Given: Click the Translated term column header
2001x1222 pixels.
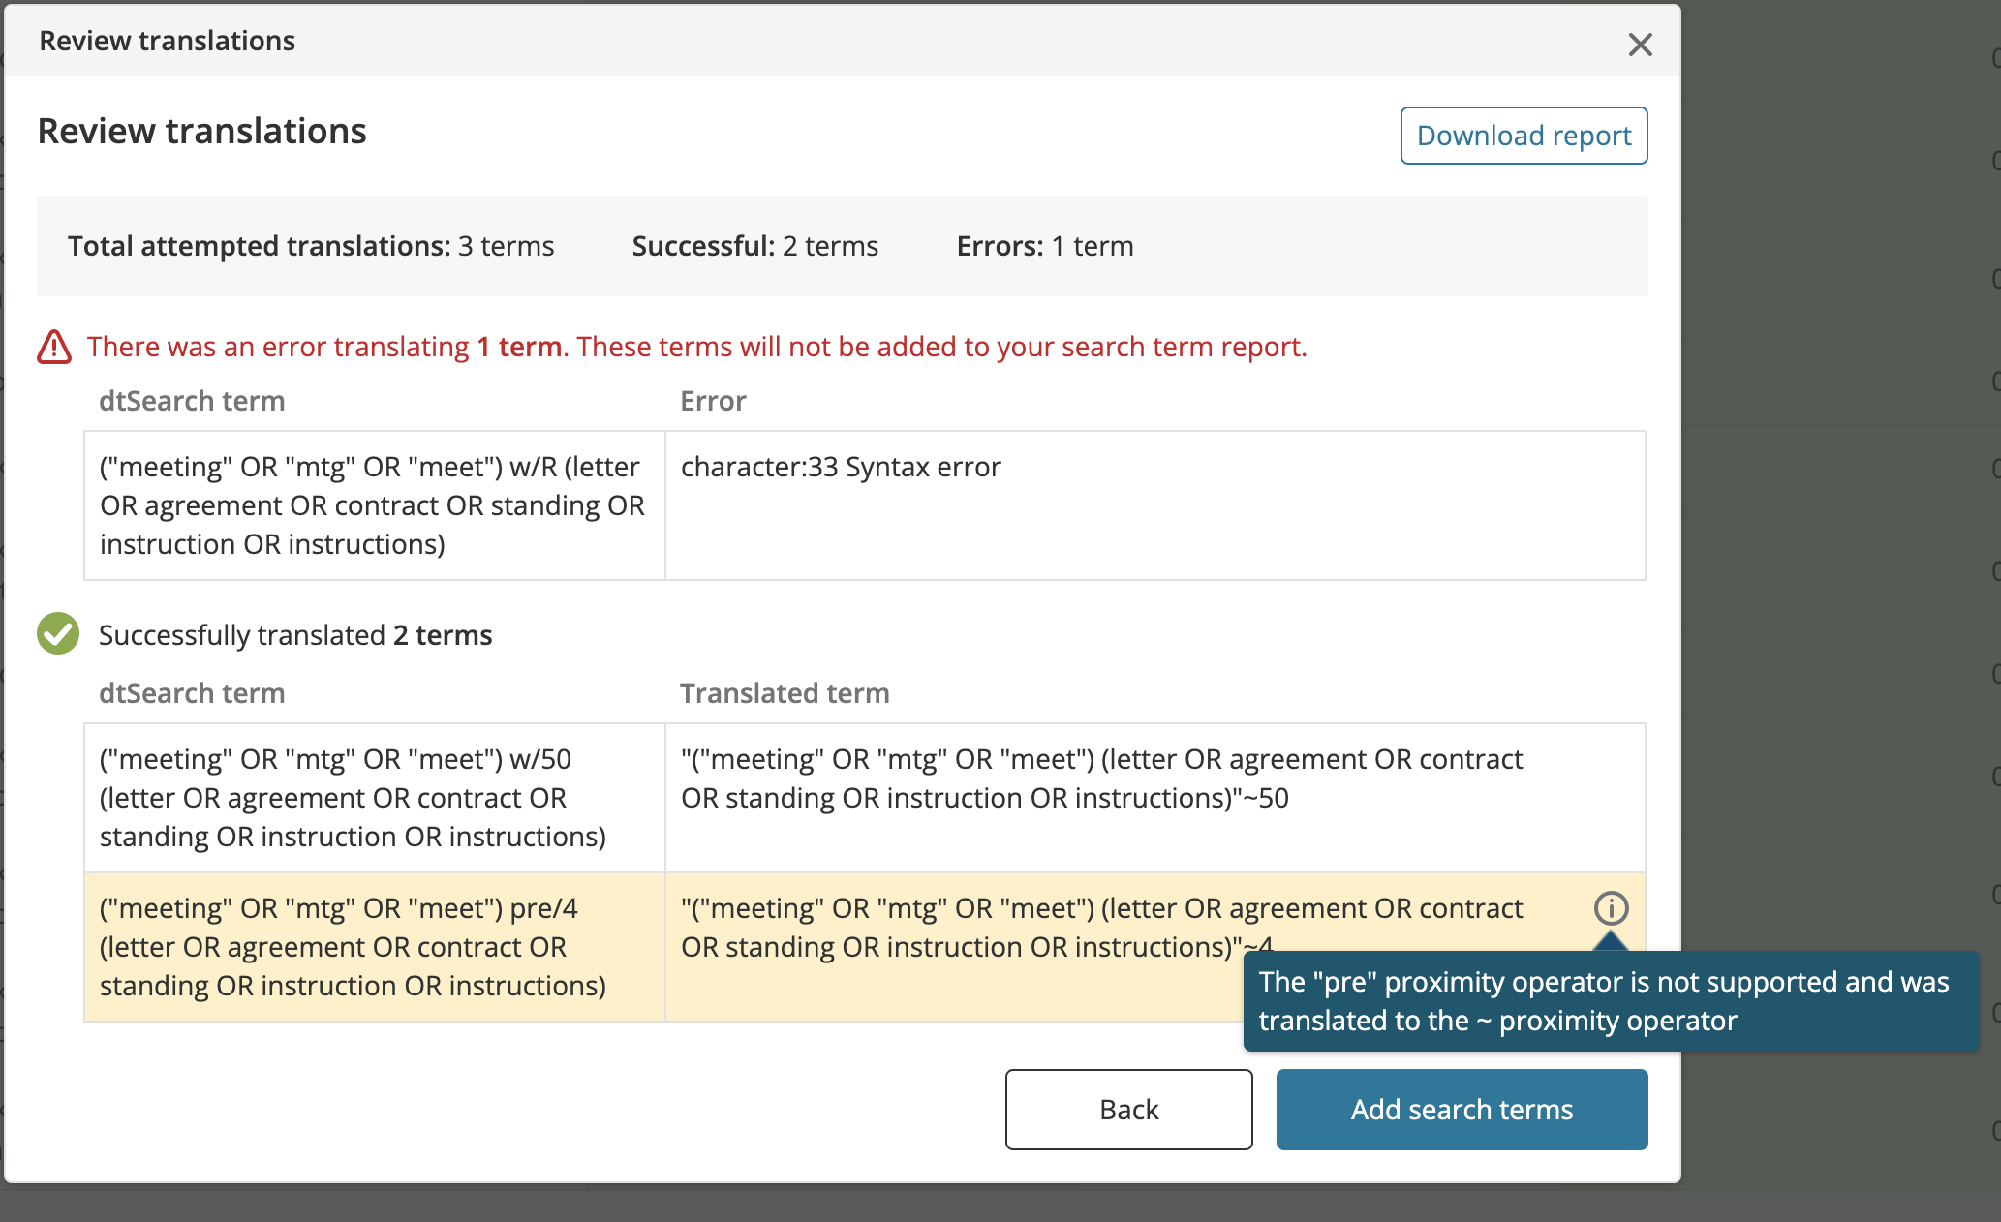Looking at the screenshot, I should tap(785, 692).
